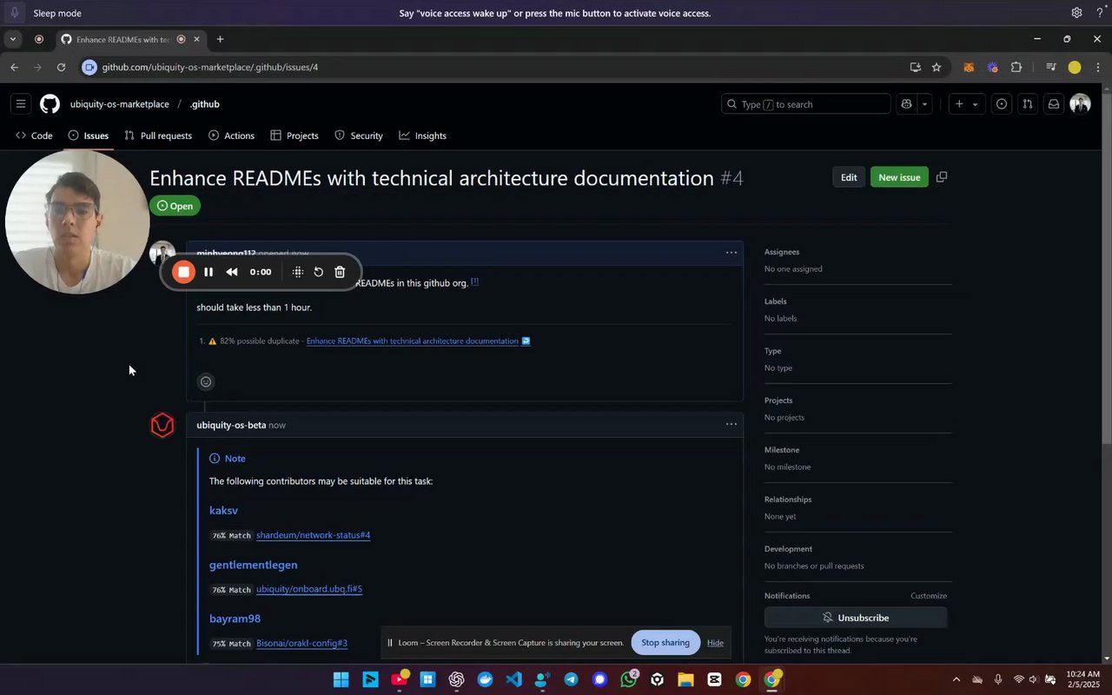Open the first comment's three-dot menu
This screenshot has height=695, width=1112.
[731, 253]
